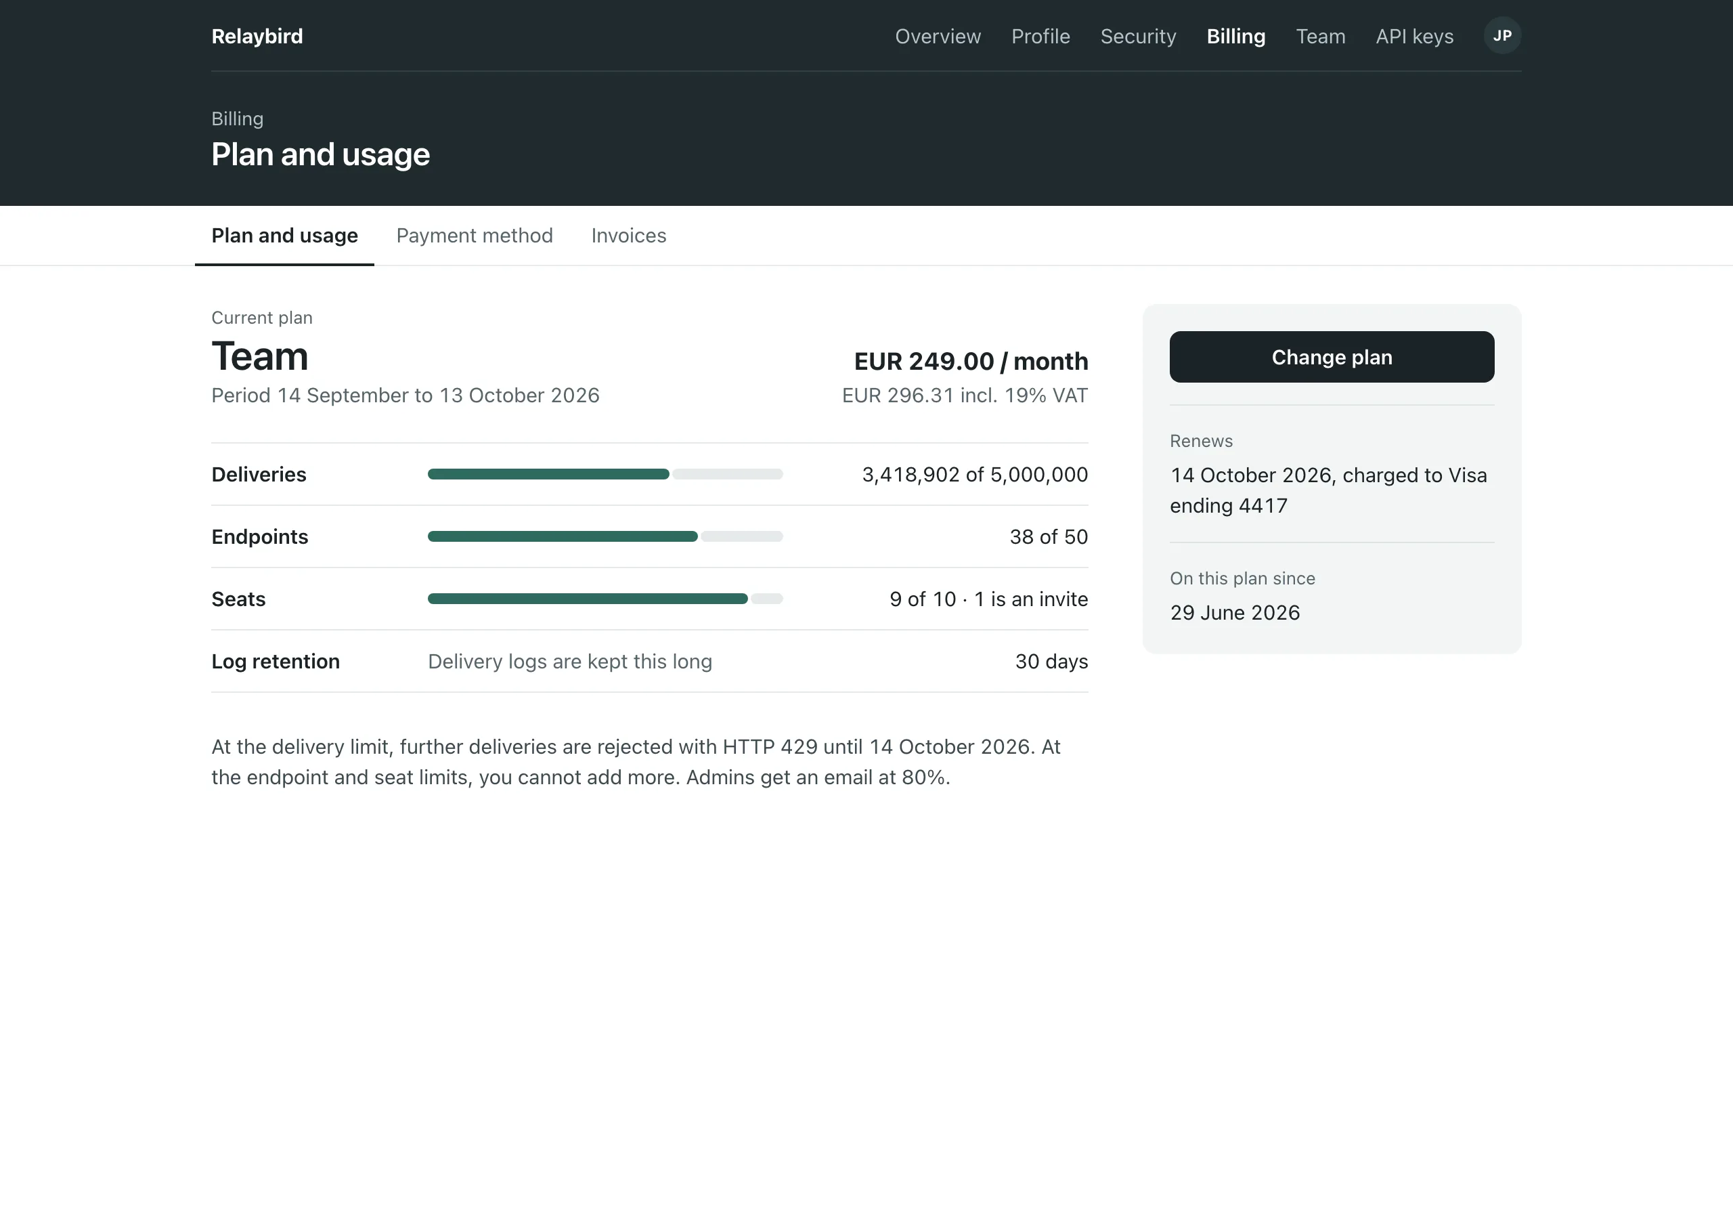The width and height of the screenshot is (1733, 1219).
Task: Click the "38 of 50" endpoints value
Action: click(1049, 537)
